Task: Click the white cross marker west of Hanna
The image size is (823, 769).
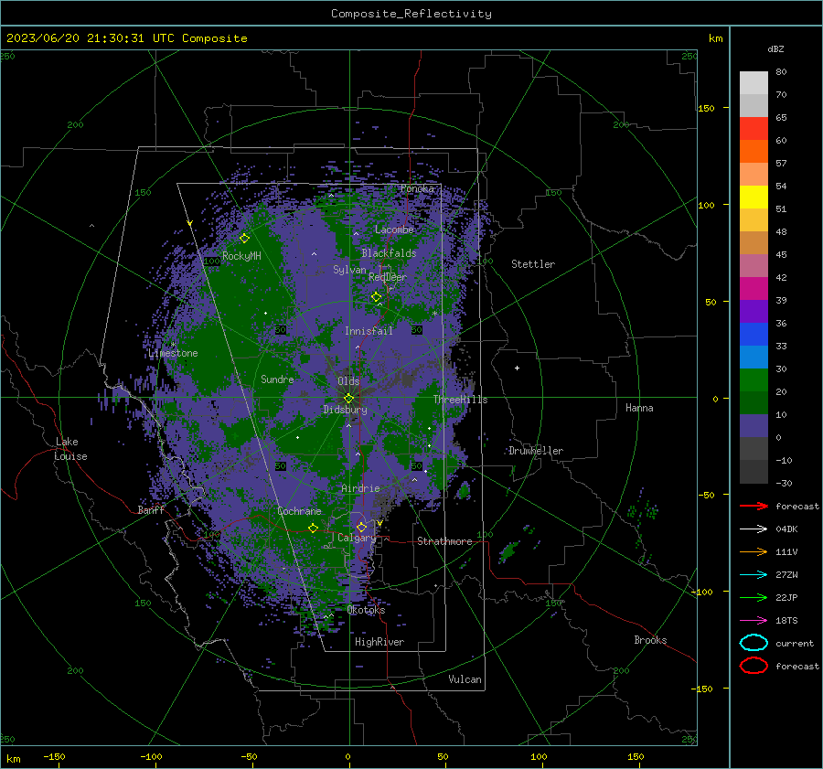Action: point(517,368)
